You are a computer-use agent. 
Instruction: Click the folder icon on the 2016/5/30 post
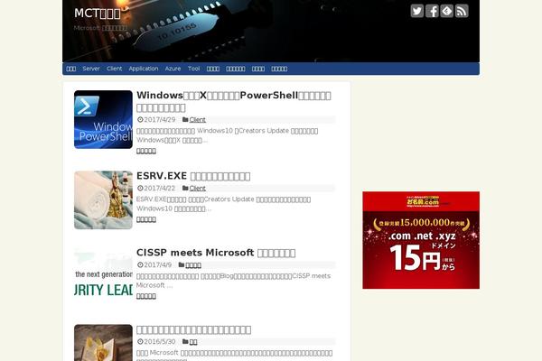pos(185,342)
